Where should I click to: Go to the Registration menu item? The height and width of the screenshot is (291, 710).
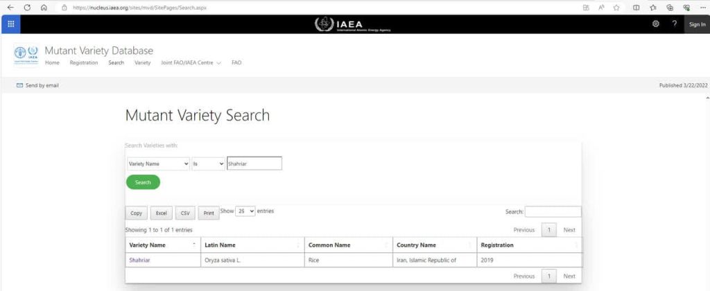[84, 63]
